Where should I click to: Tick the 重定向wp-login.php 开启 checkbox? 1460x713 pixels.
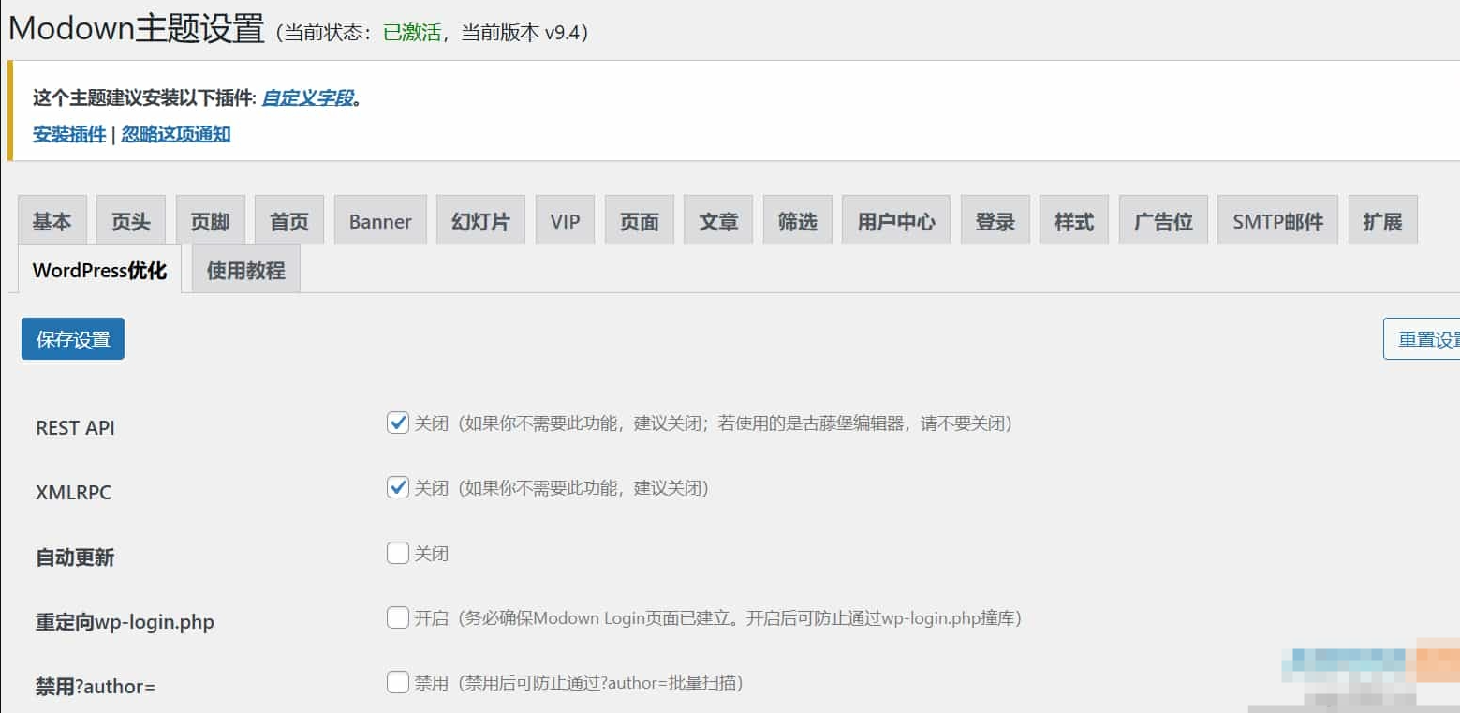(x=397, y=617)
